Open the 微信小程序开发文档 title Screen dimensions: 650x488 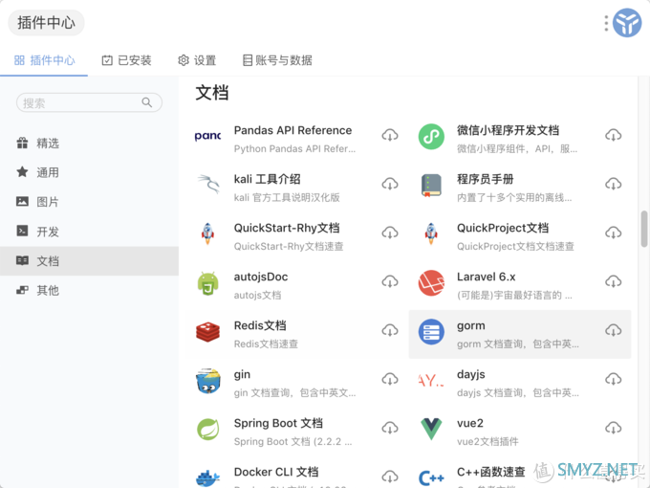[x=508, y=130]
